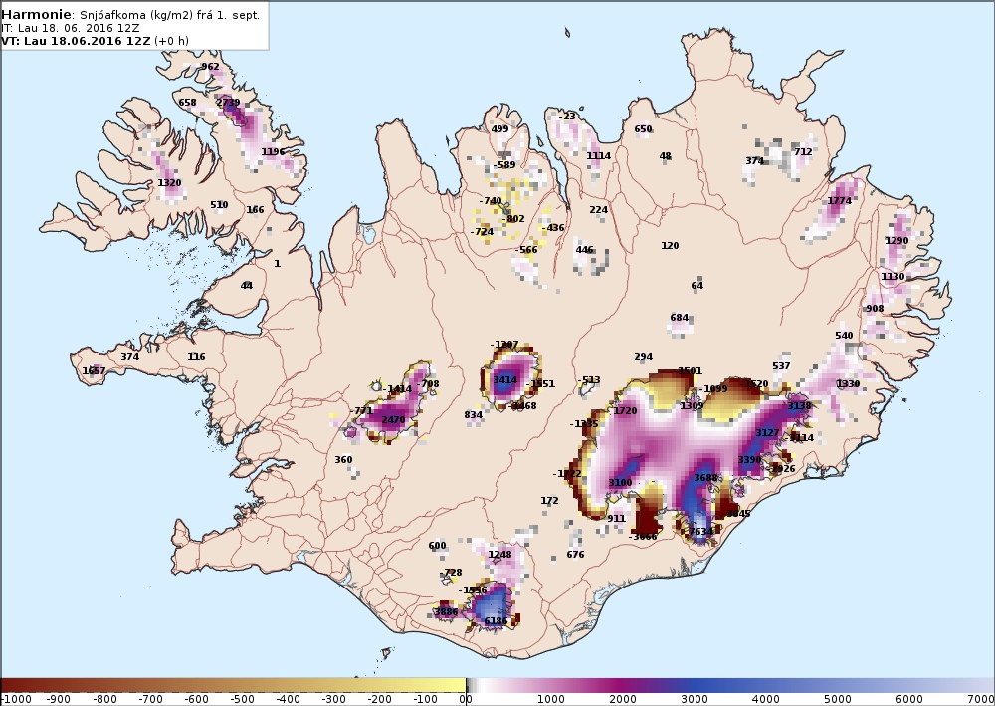Click the 3390 value label
Image resolution: width=995 pixels, height=706 pixels.
(x=749, y=460)
